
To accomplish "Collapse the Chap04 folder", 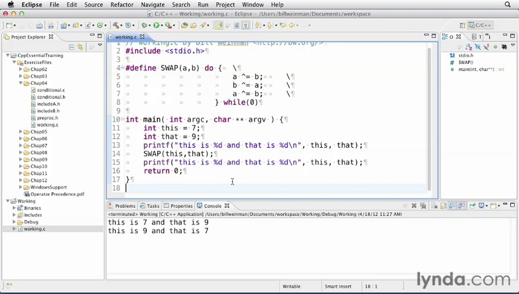I will (x=21, y=83).
